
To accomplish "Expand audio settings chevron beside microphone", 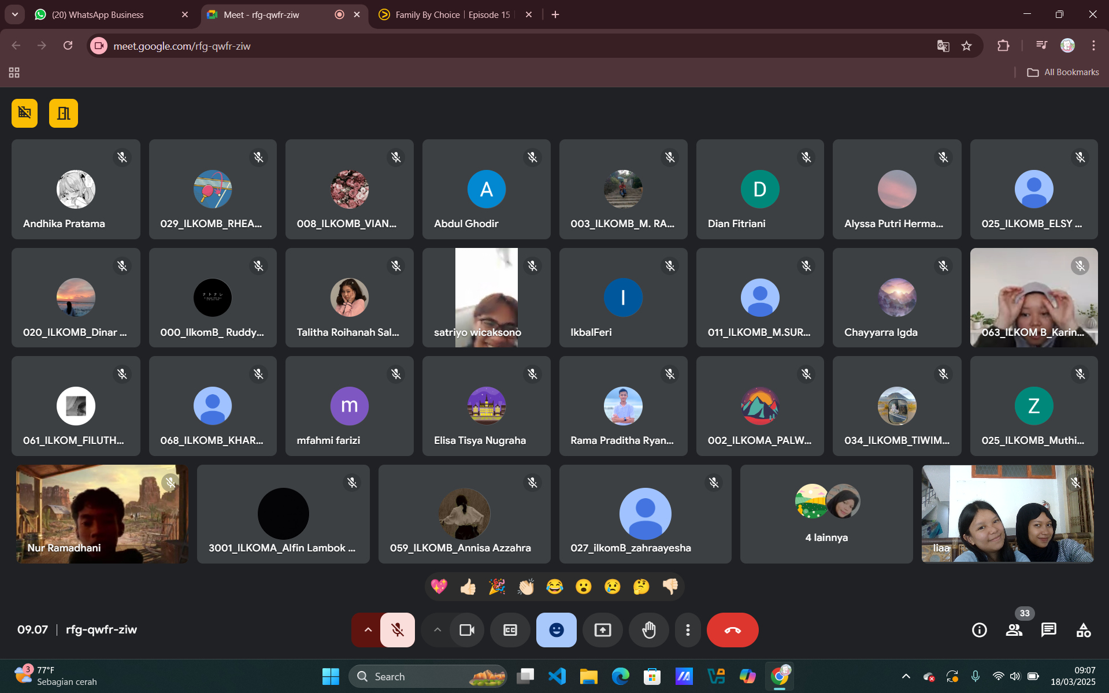I will (368, 630).
